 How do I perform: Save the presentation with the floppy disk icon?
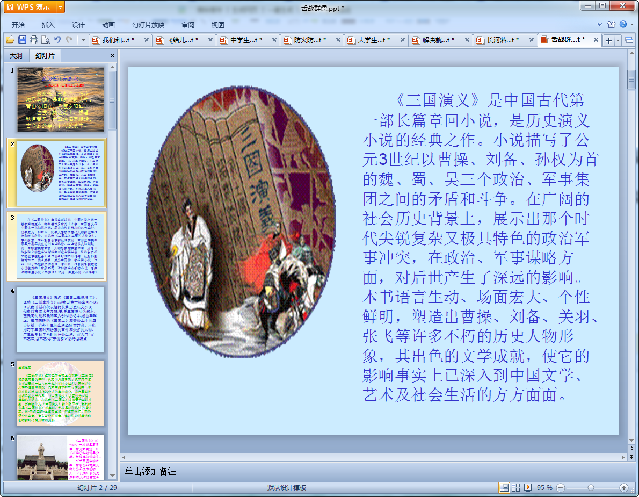(22, 40)
